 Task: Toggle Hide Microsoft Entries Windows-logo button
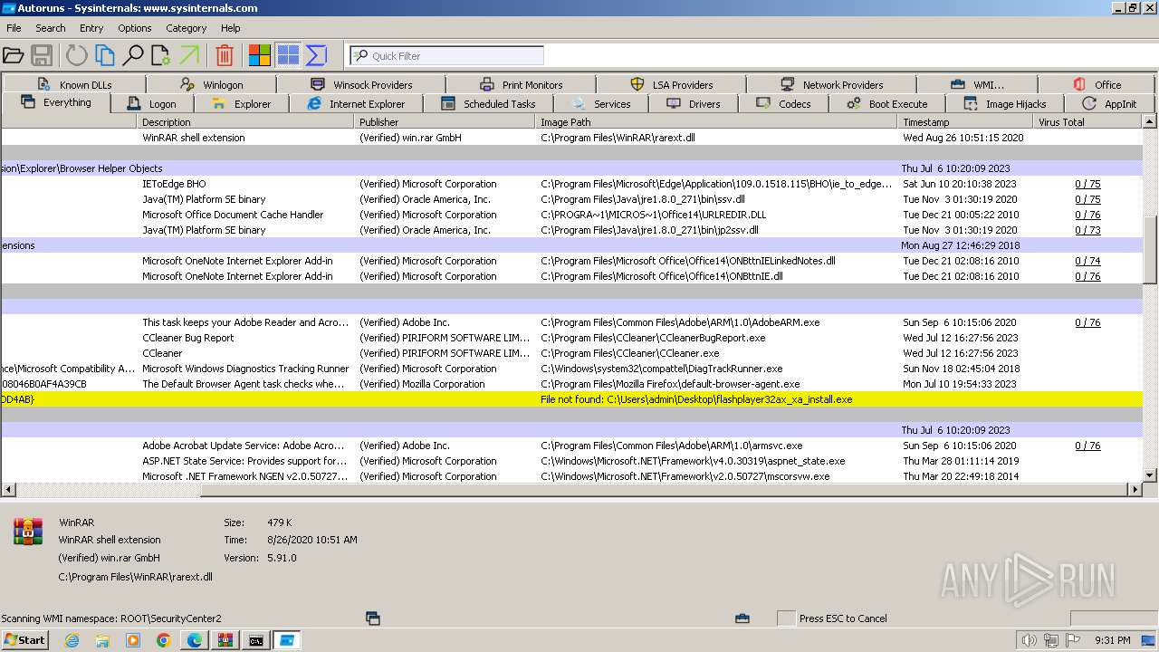(260, 55)
